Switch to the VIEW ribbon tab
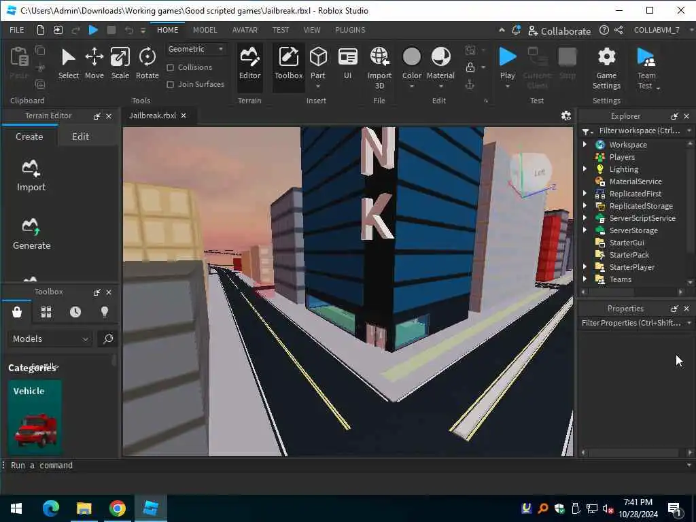The image size is (696, 522). pyautogui.click(x=312, y=30)
